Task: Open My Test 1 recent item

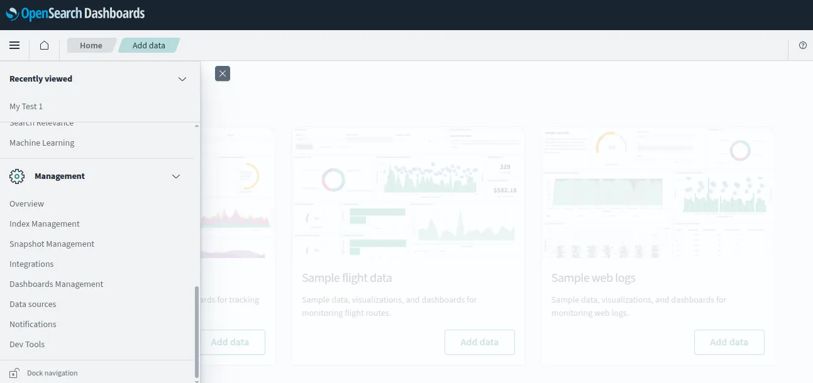Action: point(26,107)
